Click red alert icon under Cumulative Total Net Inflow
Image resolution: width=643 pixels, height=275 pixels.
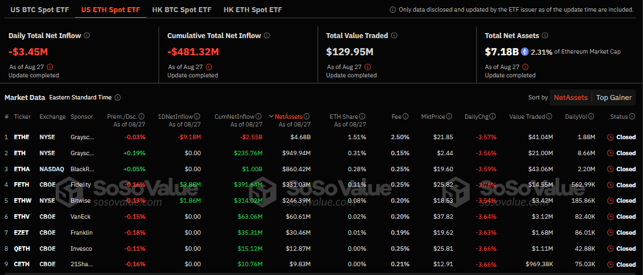[209, 67]
